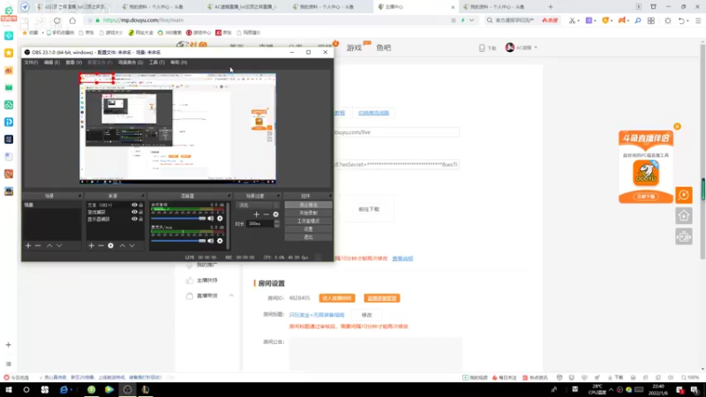Viewport: 706px width, 397px height.
Task: Toggle visibility of 游戏捕获 source
Action: (134, 212)
